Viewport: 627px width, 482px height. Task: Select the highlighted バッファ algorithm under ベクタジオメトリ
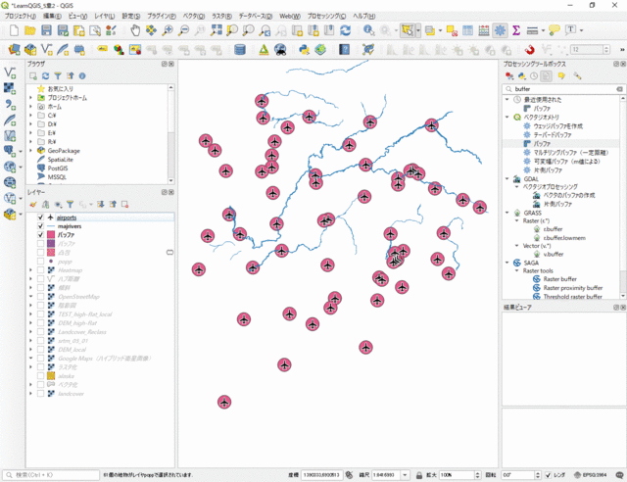pos(542,144)
